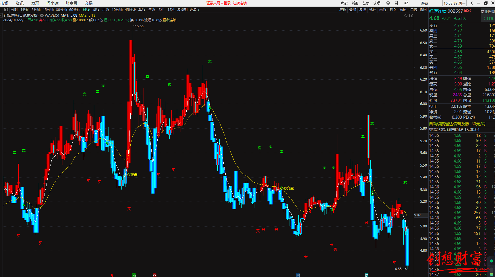Open the 财富圈 menu
Screen dimensions: 495x277
(71, 3)
